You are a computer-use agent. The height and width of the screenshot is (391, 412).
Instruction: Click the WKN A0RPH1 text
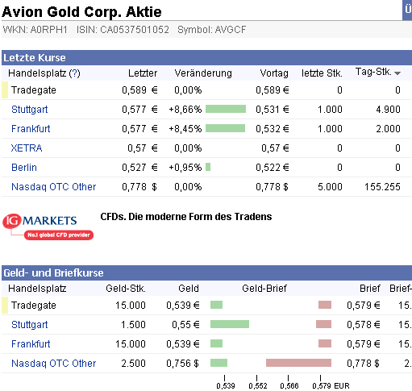coord(35,30)
